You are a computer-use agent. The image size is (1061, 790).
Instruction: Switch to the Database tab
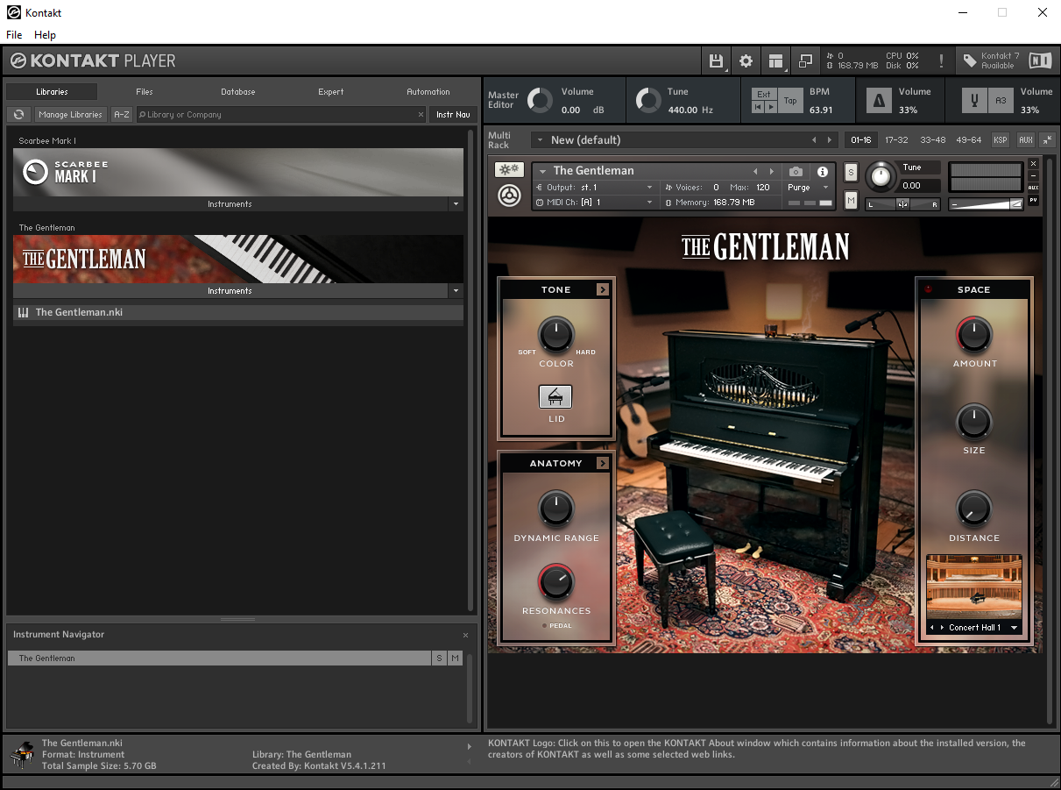[x=238, y=92]
